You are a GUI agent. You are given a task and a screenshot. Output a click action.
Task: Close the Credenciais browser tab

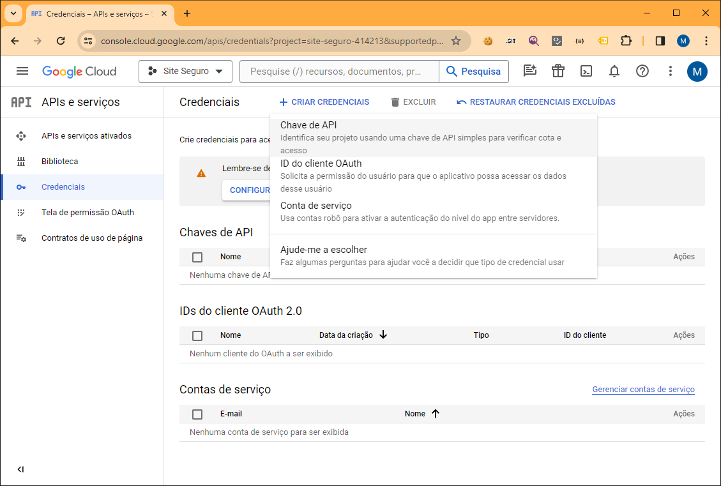click(164, 14)
